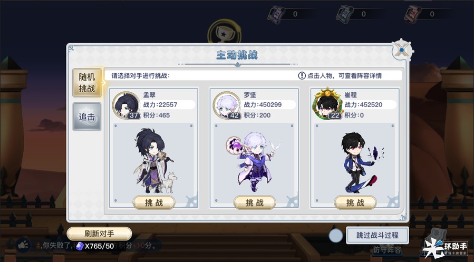Select the 随机挑战 tab
Viewport: 474px width, 262px height.
click(x=87, y=83)
